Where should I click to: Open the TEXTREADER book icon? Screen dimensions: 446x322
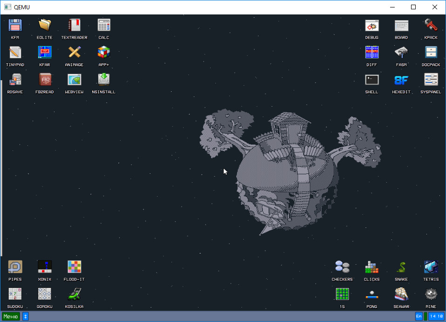[x=74, y=25]
